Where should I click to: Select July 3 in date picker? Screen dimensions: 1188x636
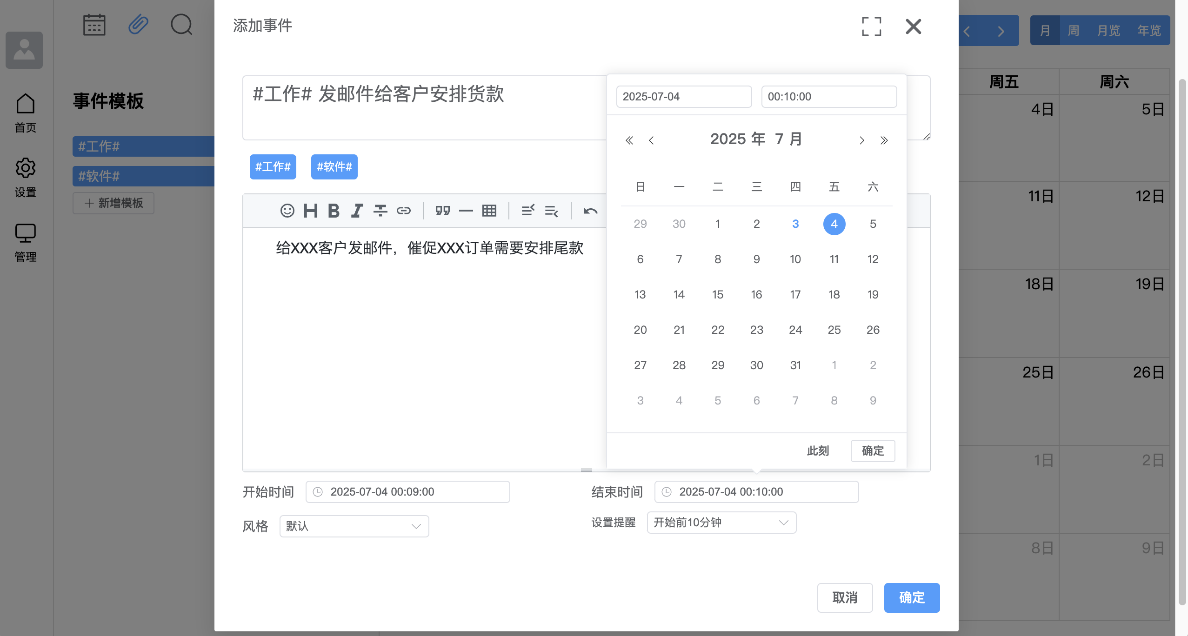click(795, 224)
